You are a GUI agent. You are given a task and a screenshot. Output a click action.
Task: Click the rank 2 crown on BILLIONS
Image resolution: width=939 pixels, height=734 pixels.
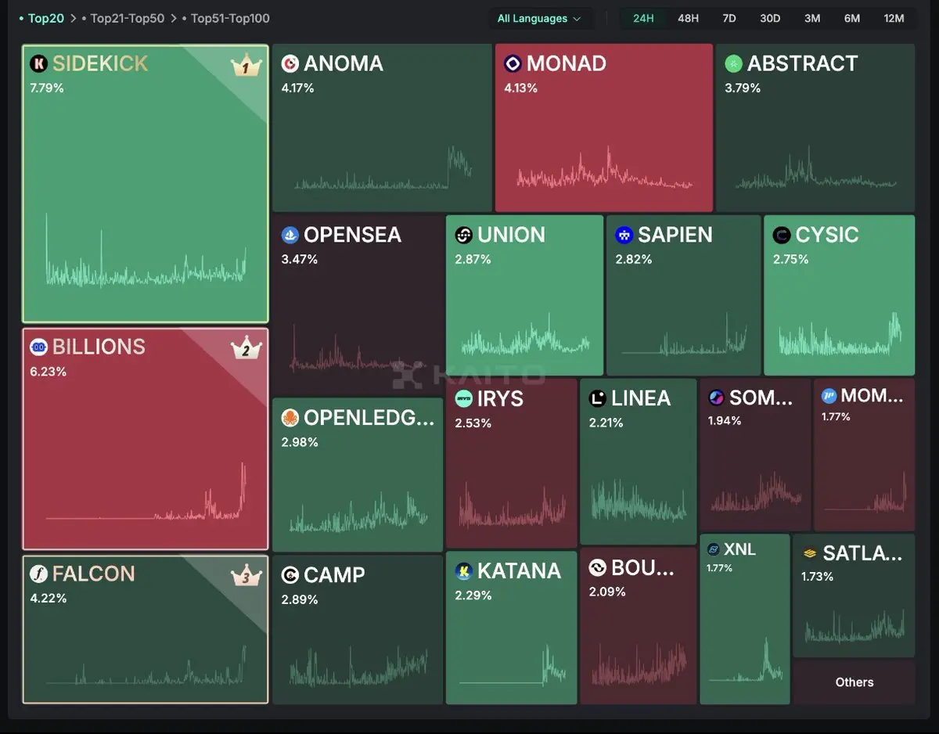[246, 349]
